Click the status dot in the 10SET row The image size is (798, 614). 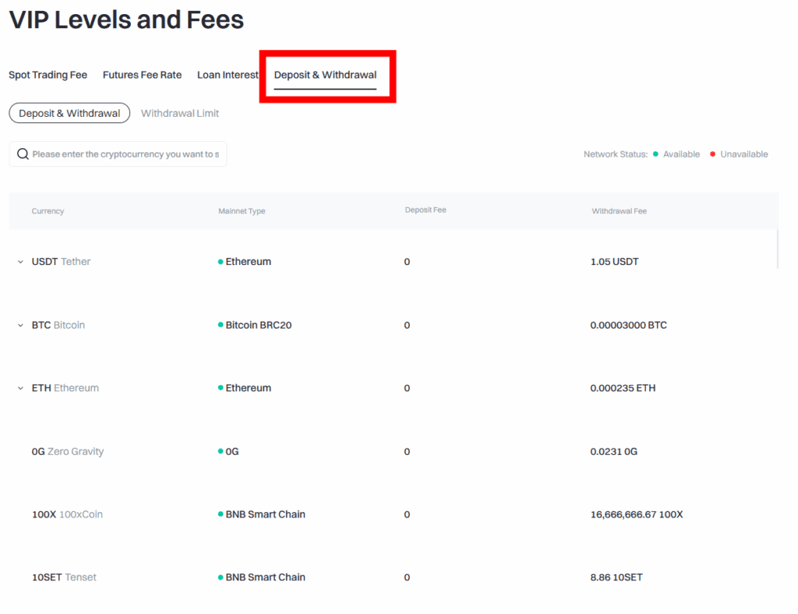pos(221,577)
